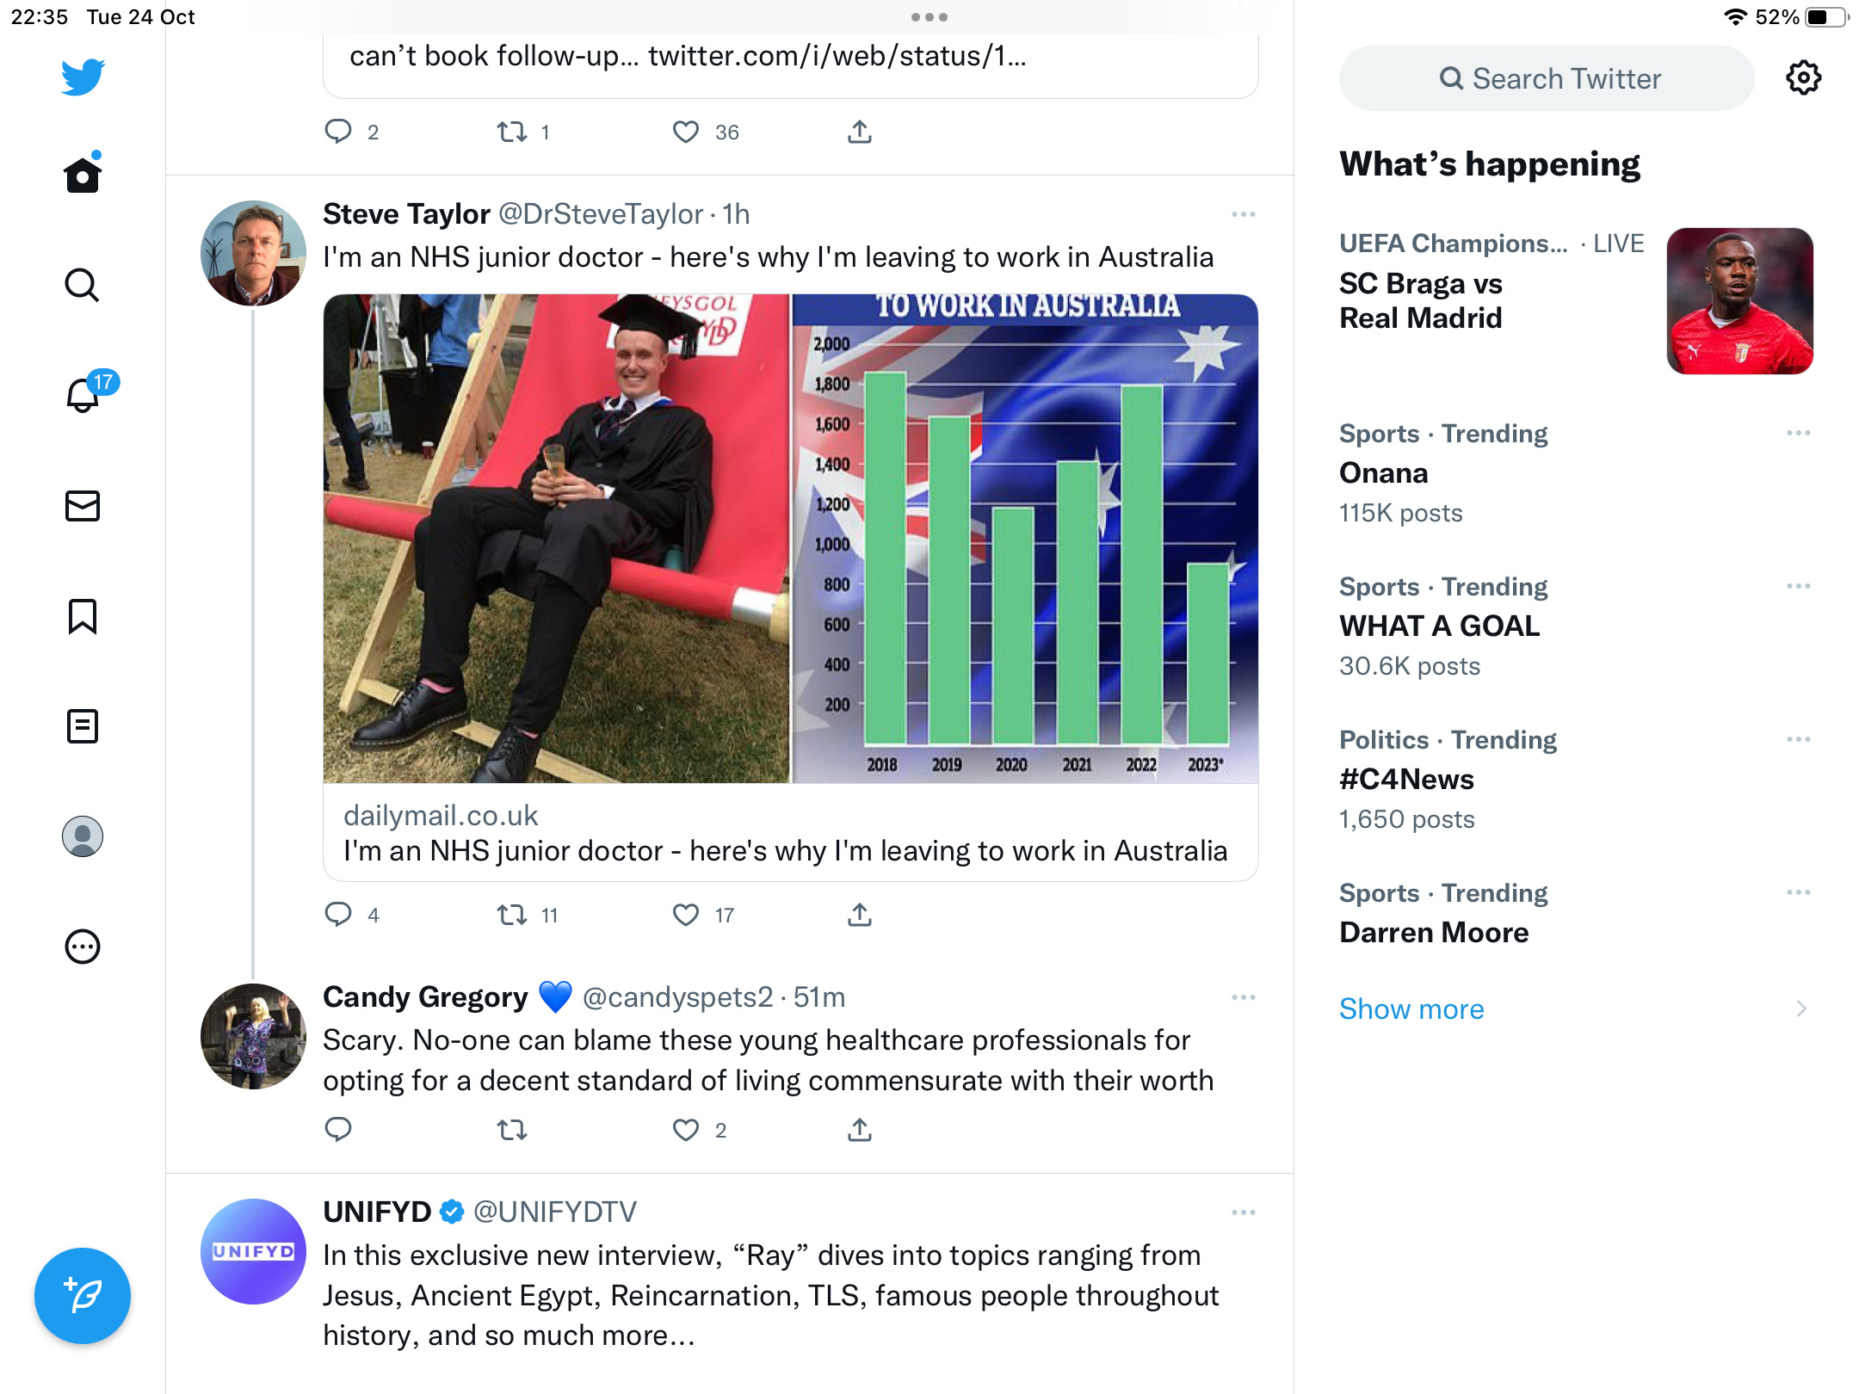Reply to Steve Taylor's tweet
Viewport: 1859px width, 1394px height.
click(338, 914)
